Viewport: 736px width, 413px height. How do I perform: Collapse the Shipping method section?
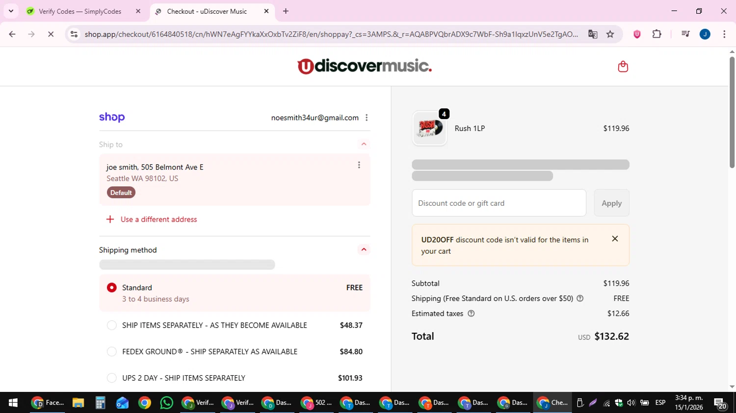[x=364, y=250]
